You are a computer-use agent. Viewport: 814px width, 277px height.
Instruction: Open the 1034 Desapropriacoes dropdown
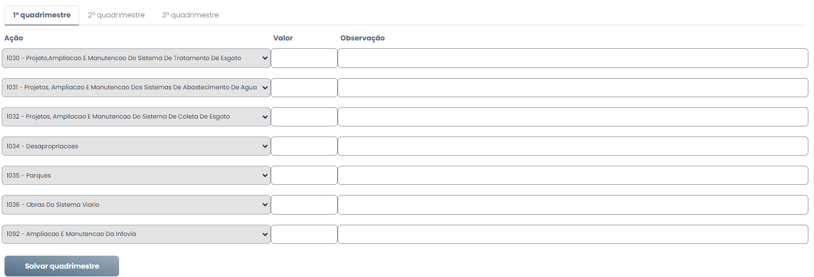click(136, 146)
